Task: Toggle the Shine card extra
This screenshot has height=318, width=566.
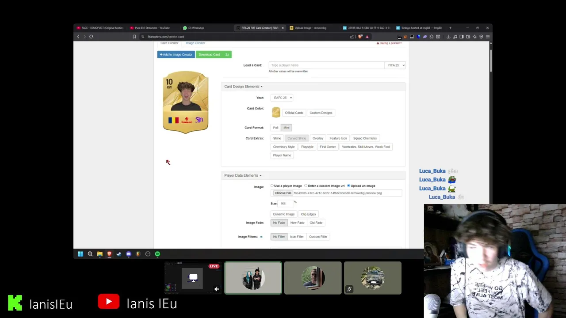Action: click(277, 138)
